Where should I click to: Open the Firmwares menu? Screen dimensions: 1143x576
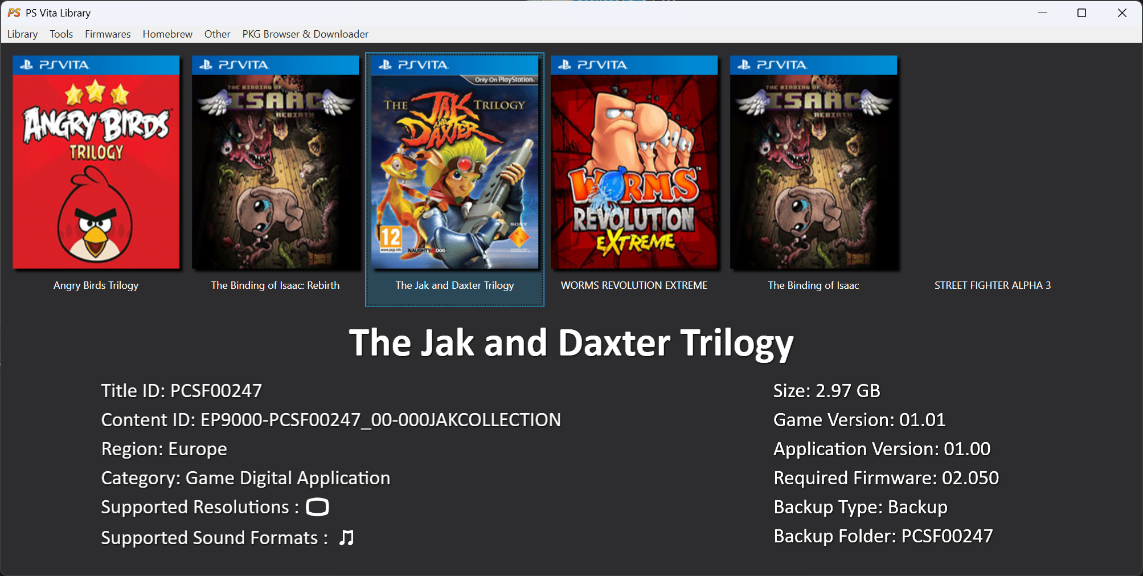[108, 34]
